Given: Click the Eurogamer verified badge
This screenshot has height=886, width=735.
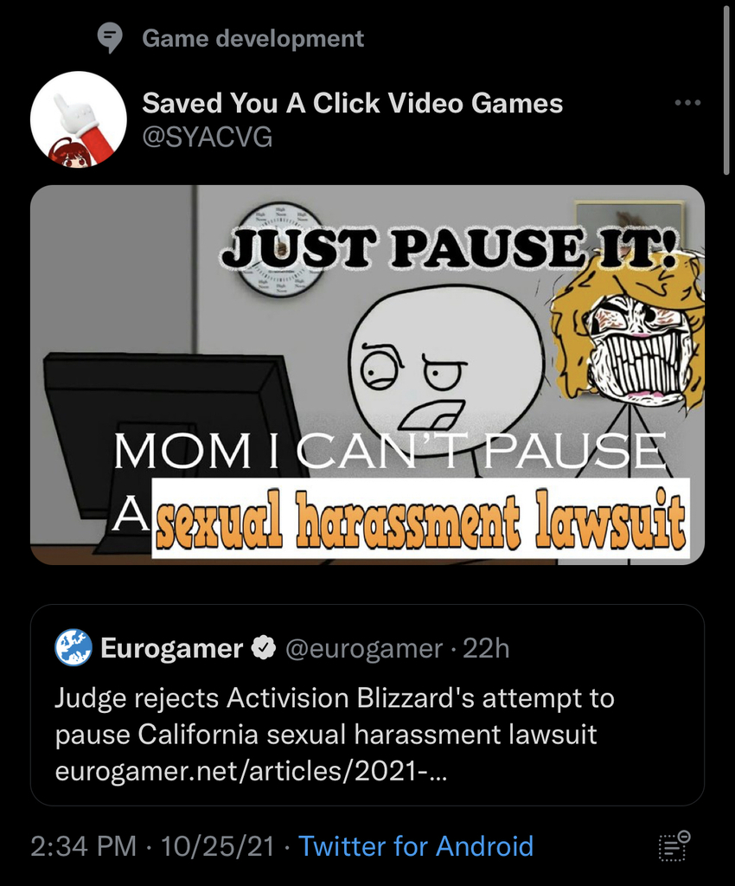Looking at the screenshot, I should point(263,648).
